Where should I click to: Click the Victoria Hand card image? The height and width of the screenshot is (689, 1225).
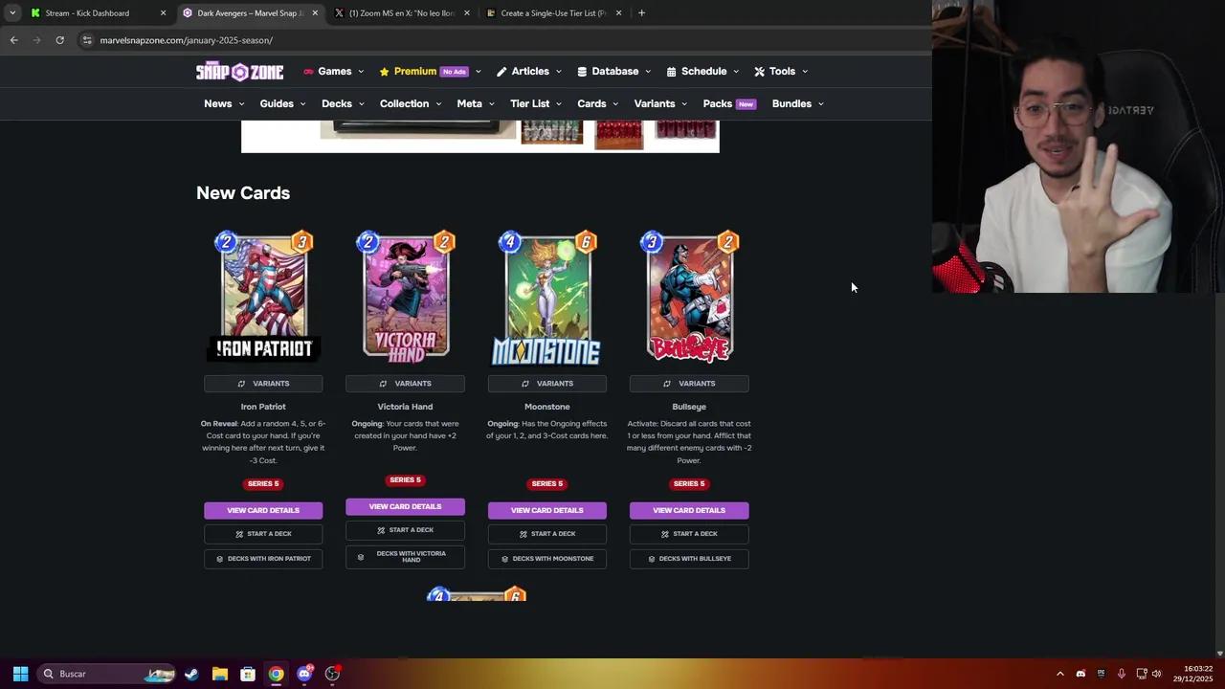[405, 297]
